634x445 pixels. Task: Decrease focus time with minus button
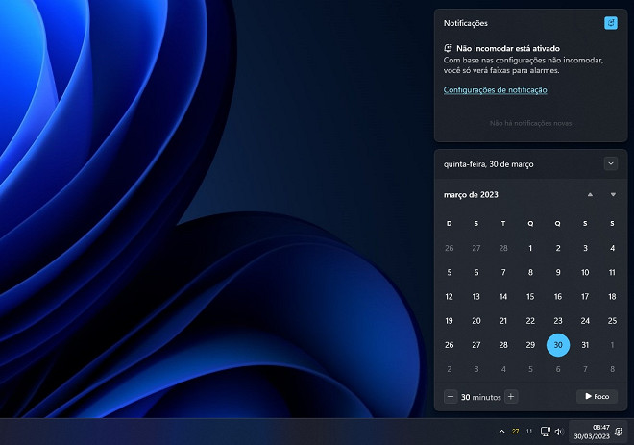tap(451, 396)
